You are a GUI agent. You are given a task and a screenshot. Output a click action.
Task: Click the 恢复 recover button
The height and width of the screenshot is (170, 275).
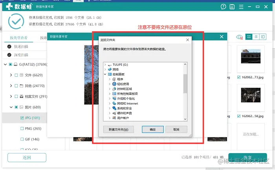point(247,157)
